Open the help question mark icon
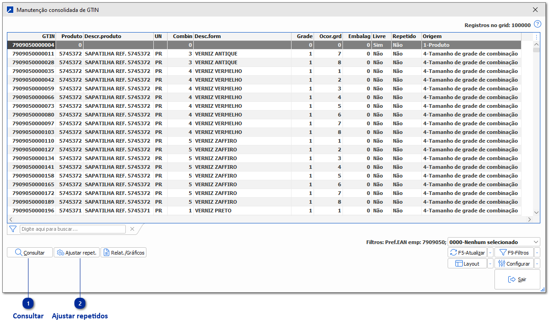This screenshot has height=328, width=550. pyautogui.click(x=537, y=24)
